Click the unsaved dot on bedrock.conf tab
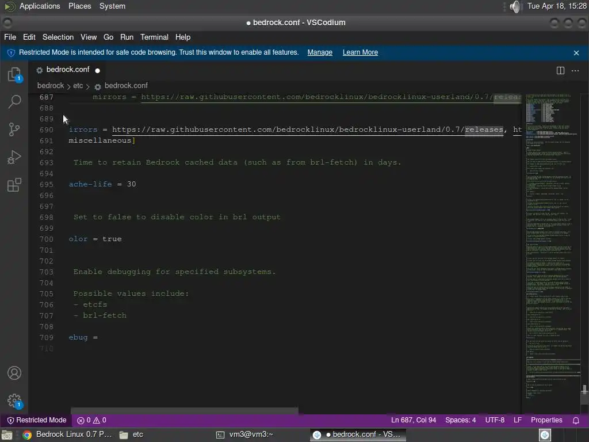This screenshot has height=442, width=589. tap(97, 70)
